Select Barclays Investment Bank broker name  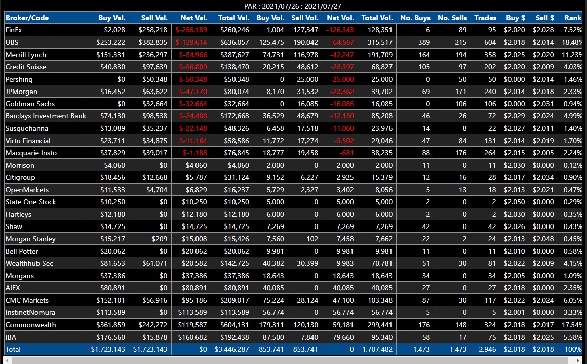tap(46, 116)
